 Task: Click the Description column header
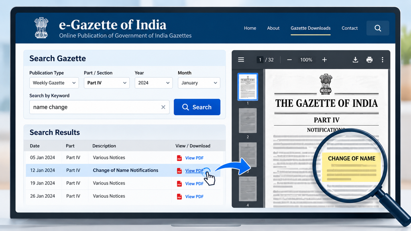pos(104,146)
